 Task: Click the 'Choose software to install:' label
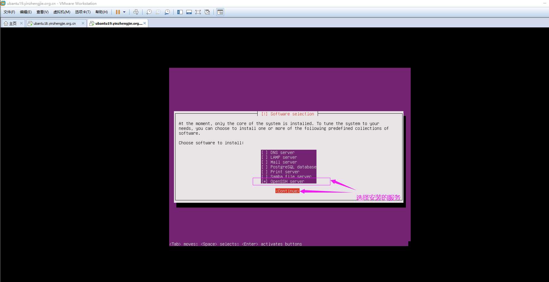211,143
